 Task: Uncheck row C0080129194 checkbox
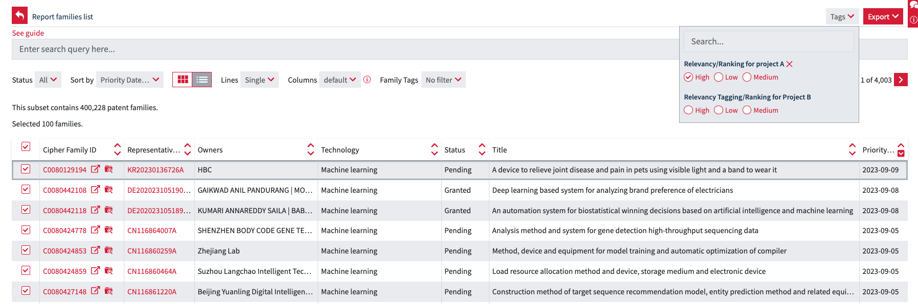click(26, 169)
